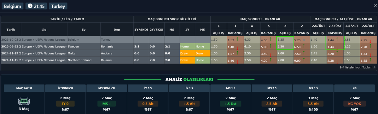
Task: Close the match analysis panel
Action: click(x=375, y=6)
